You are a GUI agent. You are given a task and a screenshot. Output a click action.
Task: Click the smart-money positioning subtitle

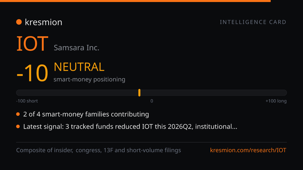(89, 79)
